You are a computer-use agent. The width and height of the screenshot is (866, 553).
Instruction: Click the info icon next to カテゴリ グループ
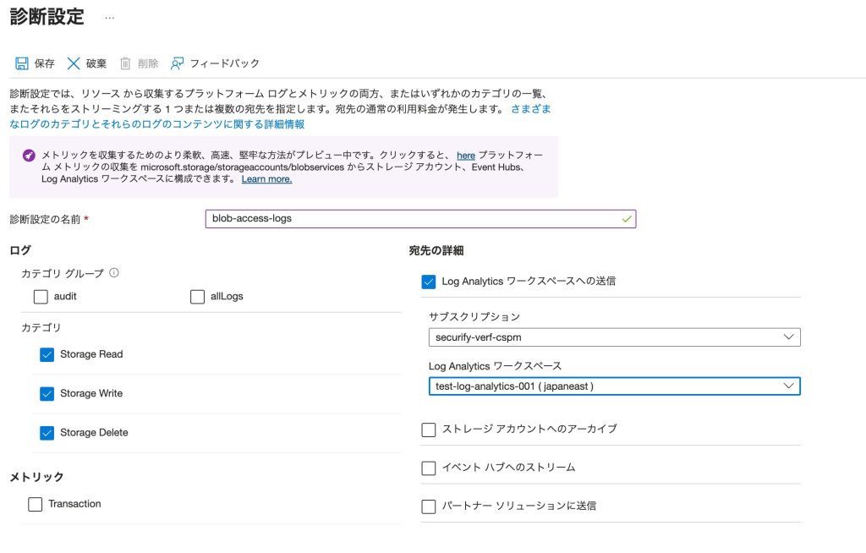point(114,273)
